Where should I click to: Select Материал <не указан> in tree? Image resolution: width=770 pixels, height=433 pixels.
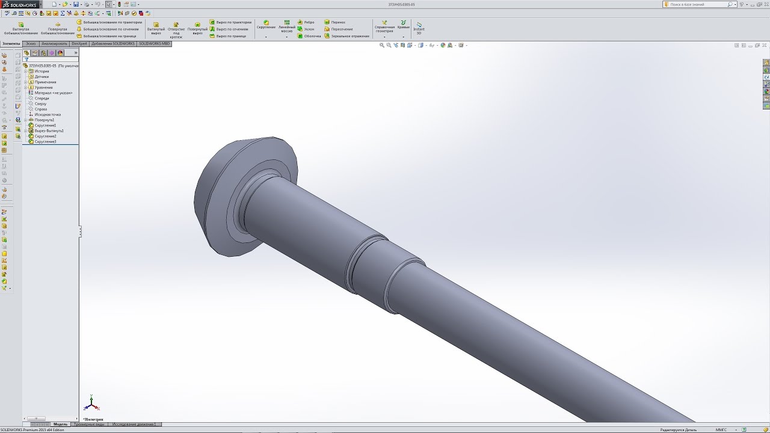(51, 93)
